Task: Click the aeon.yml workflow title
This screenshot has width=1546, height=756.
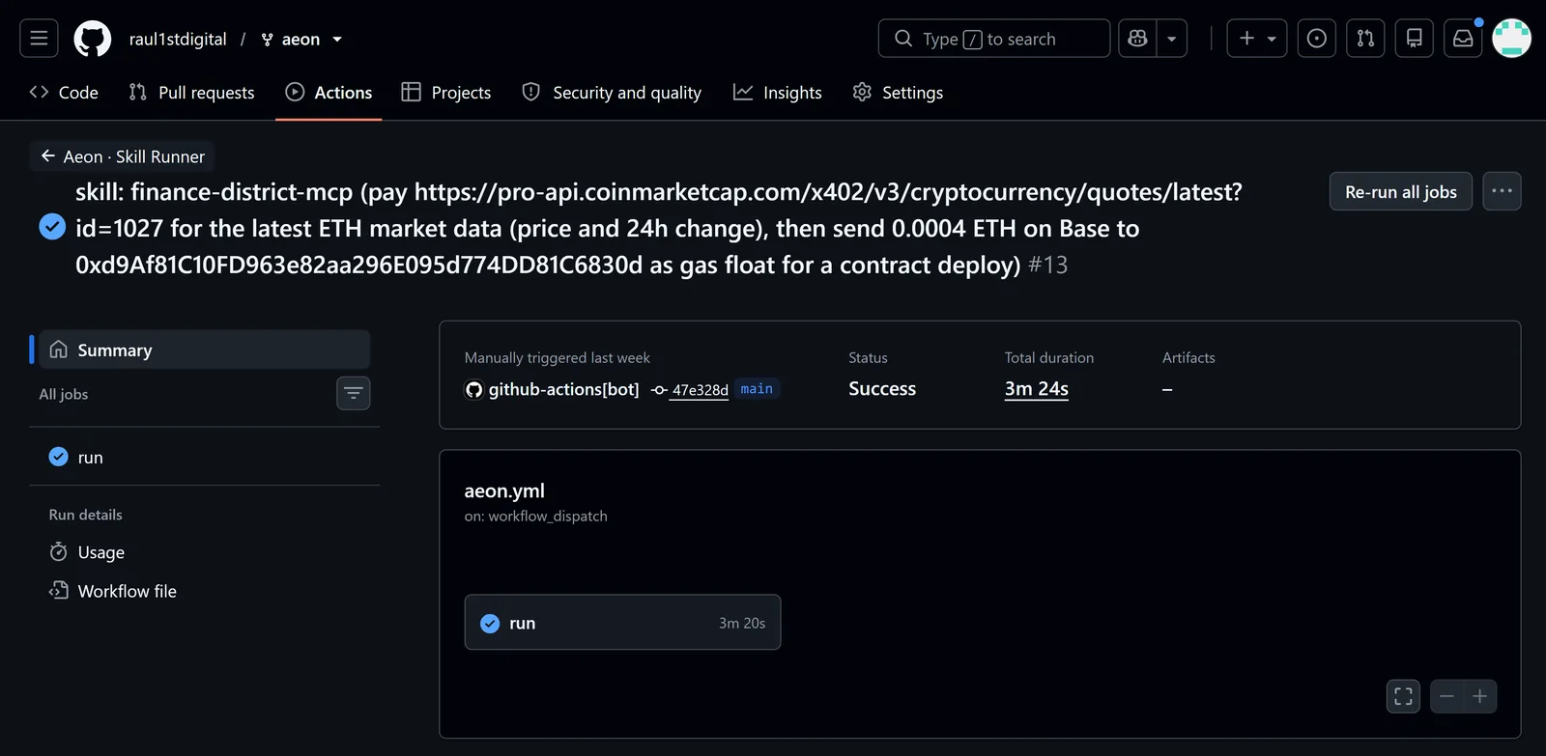Action: (504, 490)
